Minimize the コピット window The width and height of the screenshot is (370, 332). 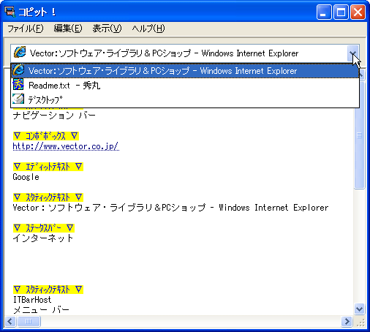coord(323,12)
